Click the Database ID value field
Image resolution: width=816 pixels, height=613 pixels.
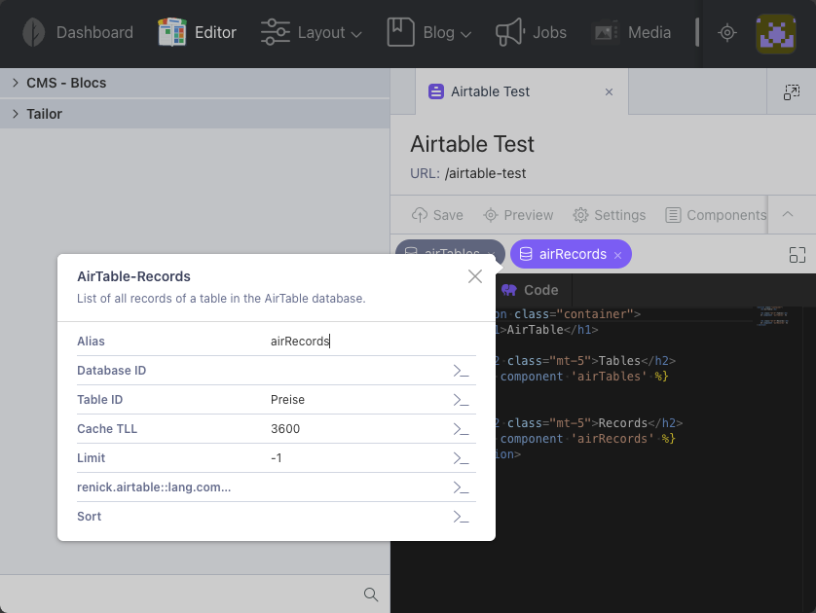coord(358,370)
